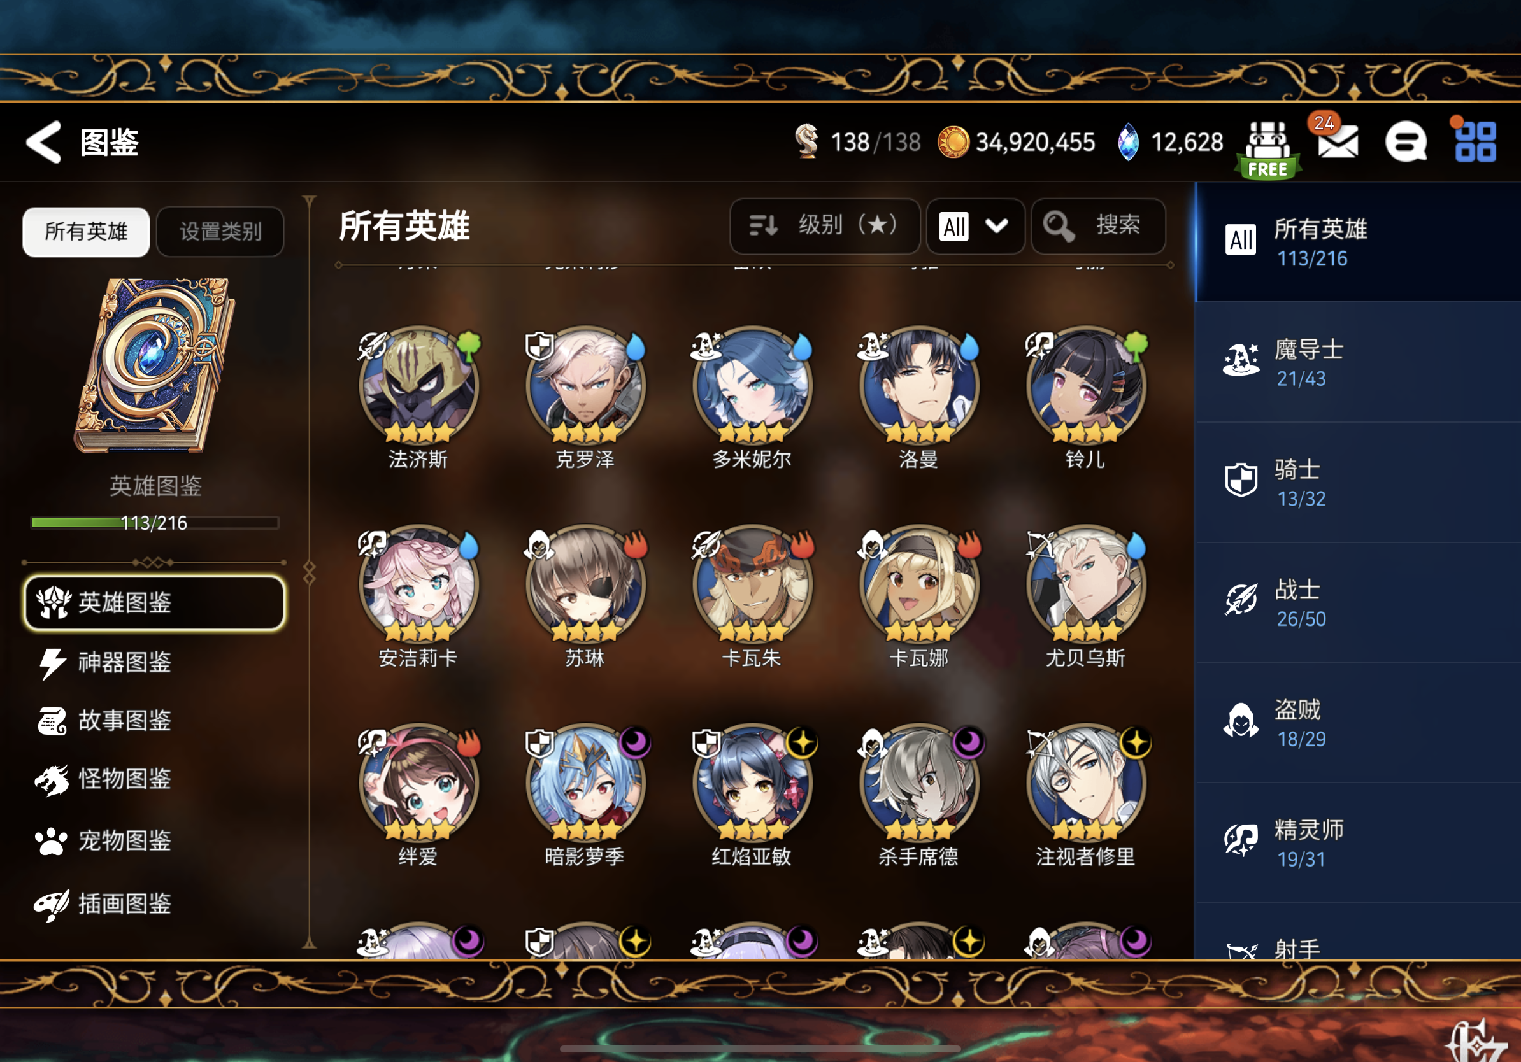
Task: Open the 级别 (★) sort dropdown
Action: pyautogui.click(x=824, y=226)
